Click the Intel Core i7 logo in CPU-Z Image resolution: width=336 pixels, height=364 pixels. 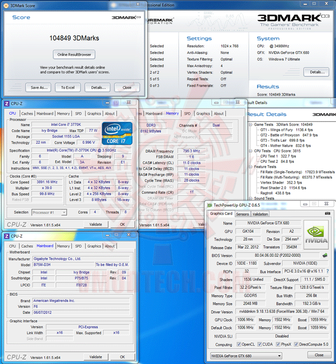click(117, 133)
